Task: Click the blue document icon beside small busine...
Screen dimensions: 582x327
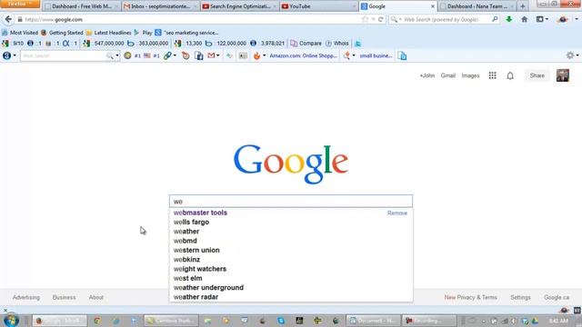Action: (402, 55)
